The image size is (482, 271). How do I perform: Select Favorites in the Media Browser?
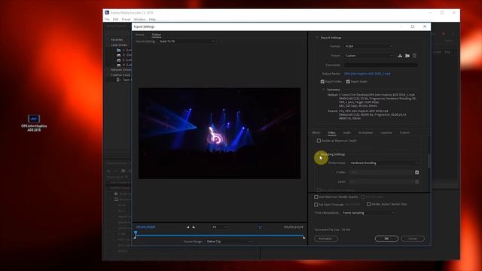pyautogui.click(x=117, y=40)
